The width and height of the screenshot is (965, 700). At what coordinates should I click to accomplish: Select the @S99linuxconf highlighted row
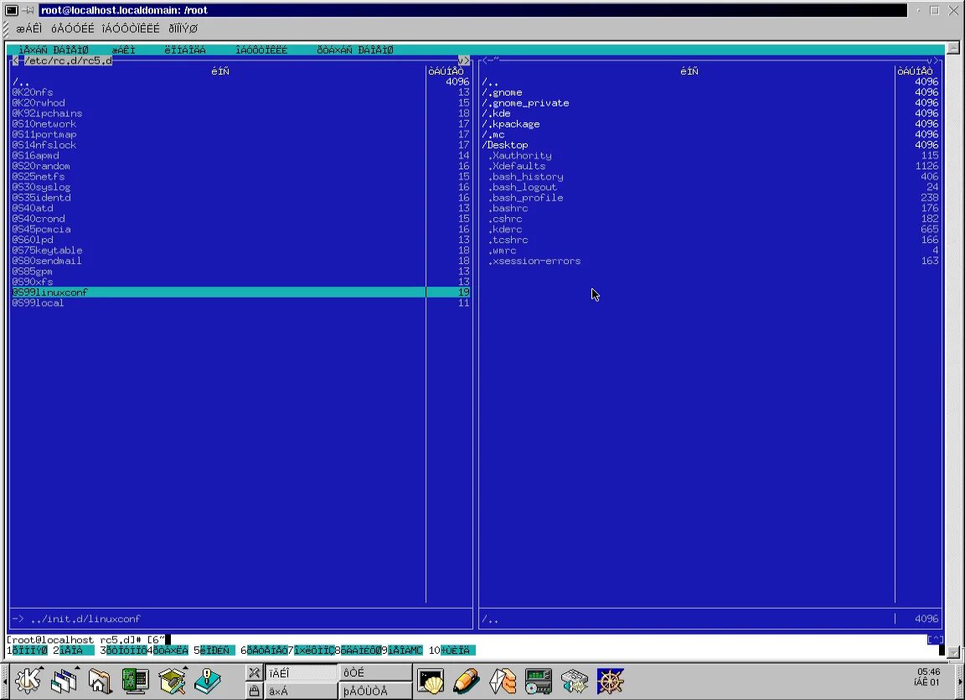(x=240, y=293)
